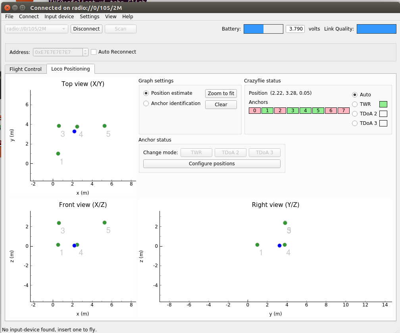
Task: Open the radio interface dropdown
Action: click(x=37, y=29)
